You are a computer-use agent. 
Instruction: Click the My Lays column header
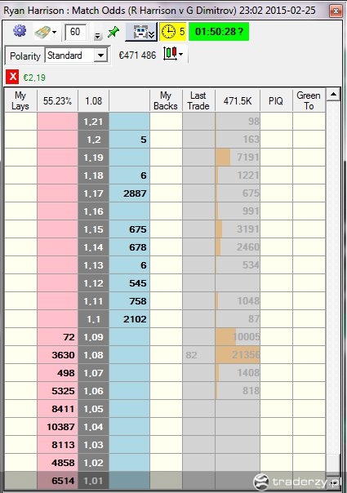(x=20, y=100)
